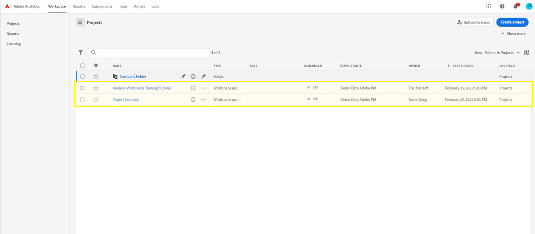Open the user profile avatar
The height and width of the screenshot is (234, 535).
(x=529, y=6)
